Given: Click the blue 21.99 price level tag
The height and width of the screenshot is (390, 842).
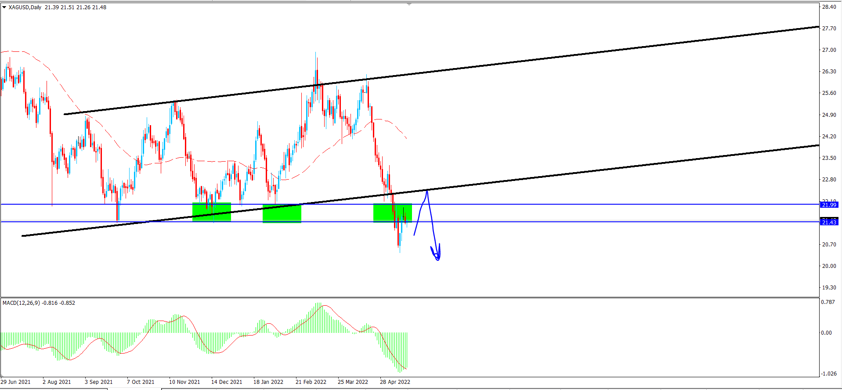Looking at the screenshot, I should [x=829, y=205].
